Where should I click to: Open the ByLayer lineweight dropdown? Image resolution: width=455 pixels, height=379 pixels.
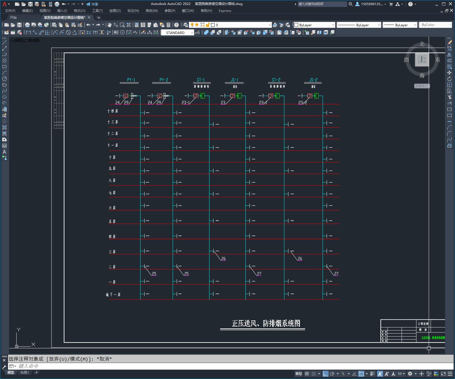tap(400, 25)
